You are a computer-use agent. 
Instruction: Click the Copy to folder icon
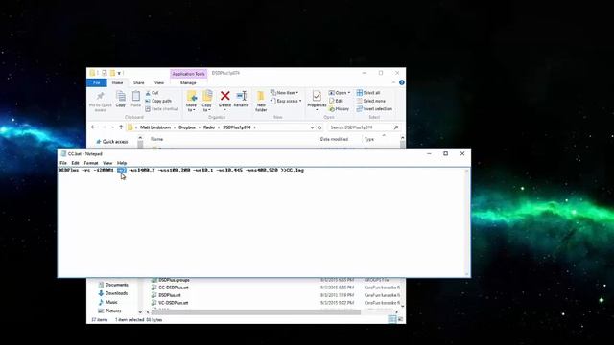(x=207, y=96)
